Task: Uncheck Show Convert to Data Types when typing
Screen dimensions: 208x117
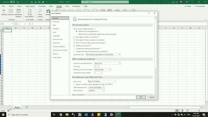Action: [74, 43]
